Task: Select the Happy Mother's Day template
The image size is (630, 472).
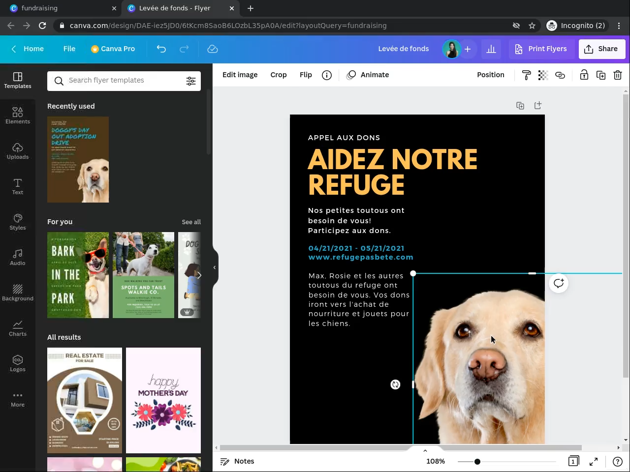Action: coord(163,400)
